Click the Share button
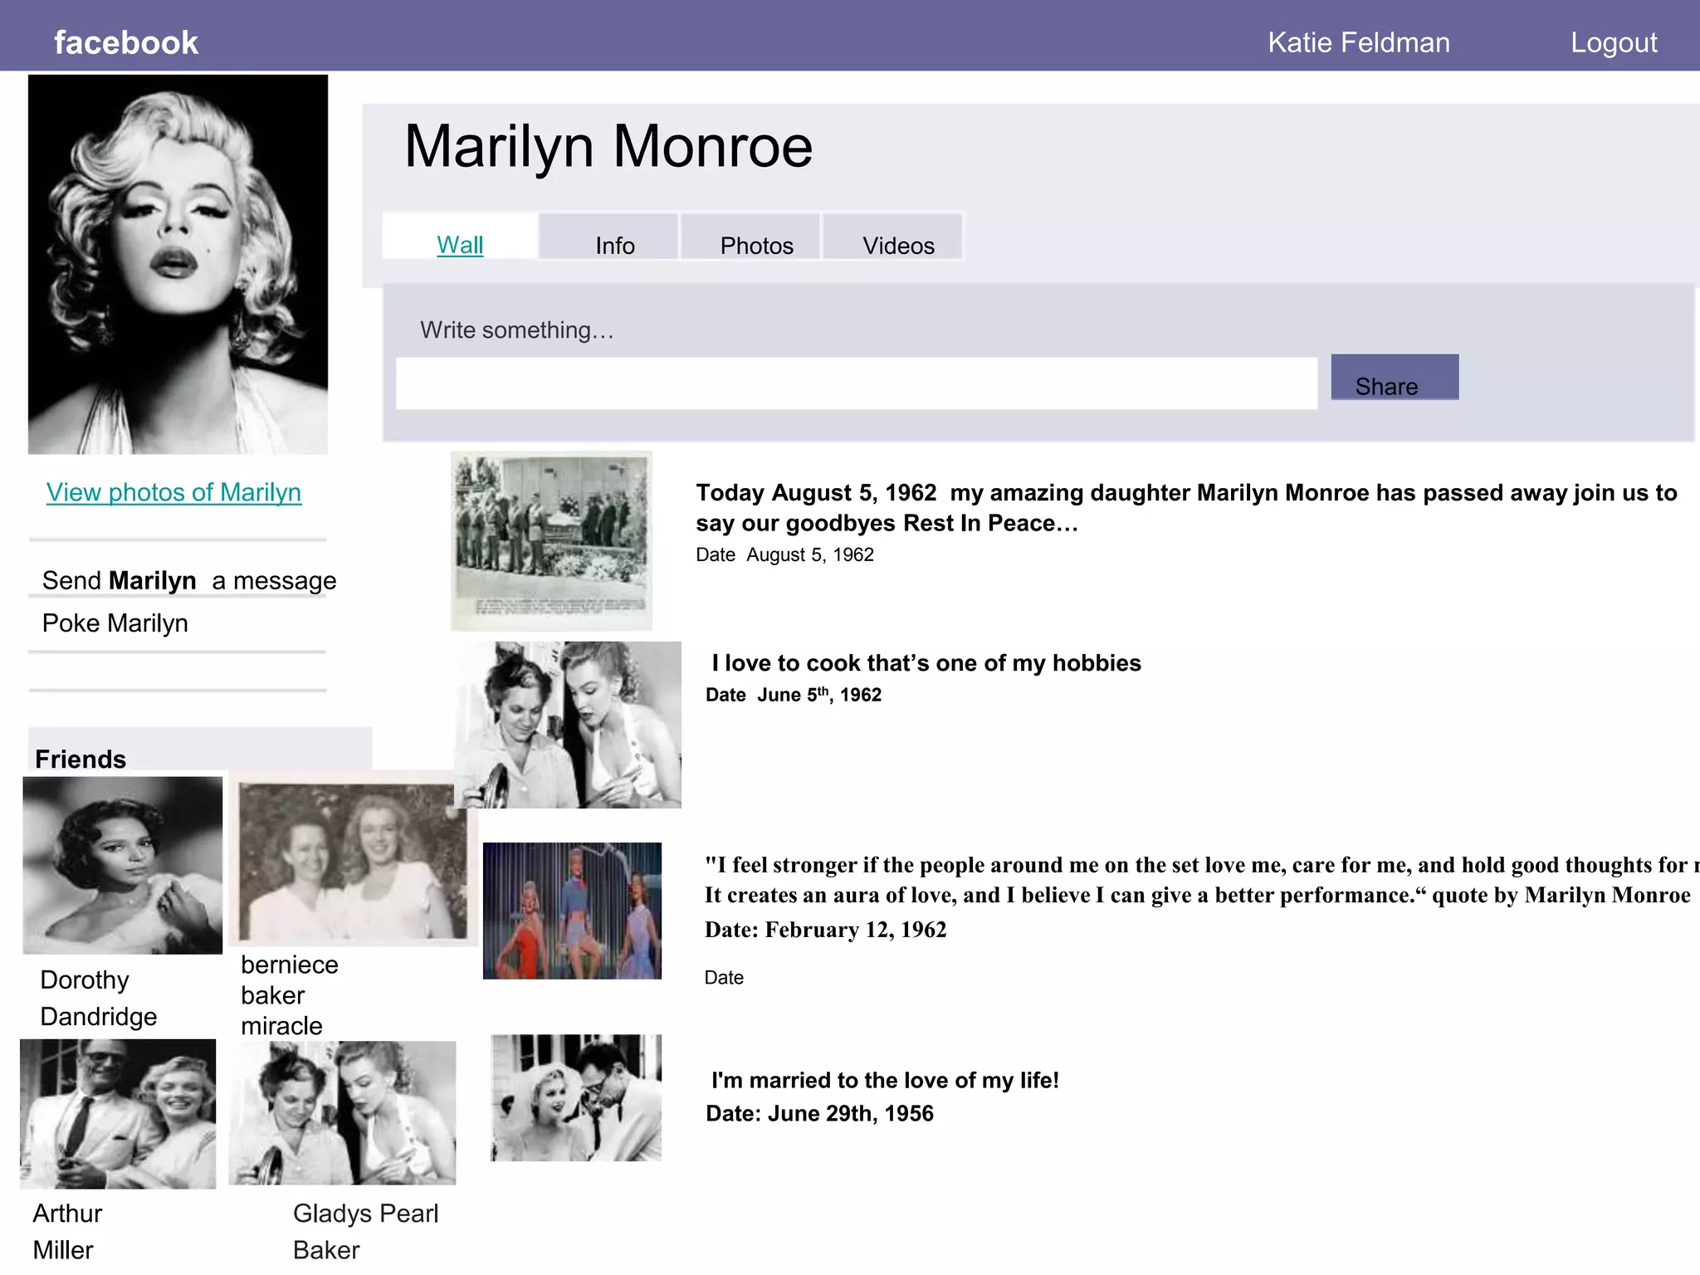 point(1394,379)
